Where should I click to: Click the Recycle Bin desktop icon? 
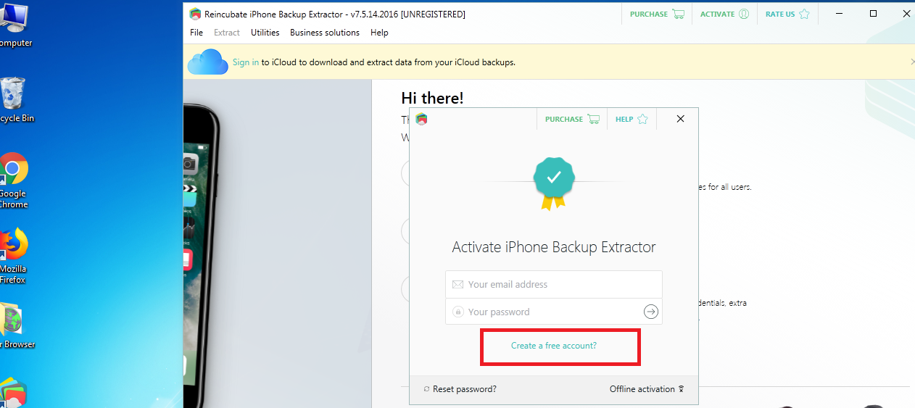pyautogui.click(x=16, y=100)
